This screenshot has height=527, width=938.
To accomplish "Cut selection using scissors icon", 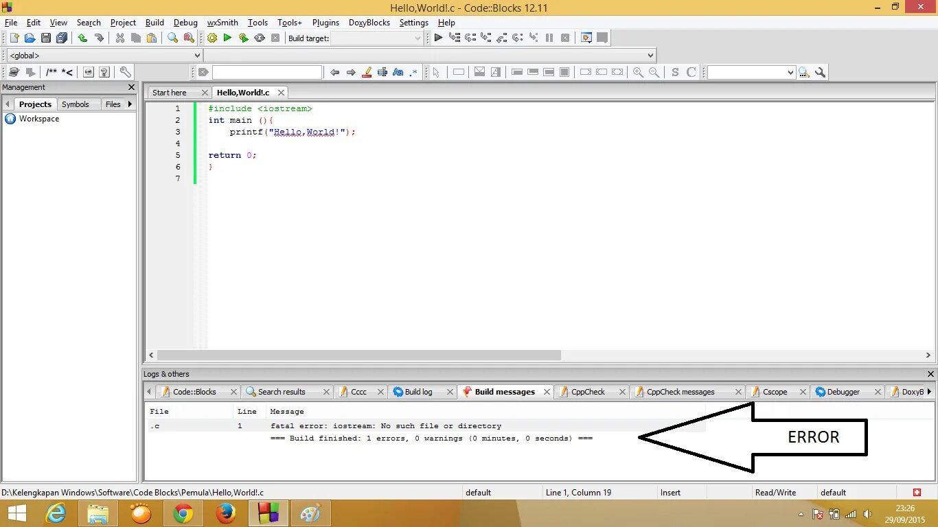I will [x=120, y=38].
